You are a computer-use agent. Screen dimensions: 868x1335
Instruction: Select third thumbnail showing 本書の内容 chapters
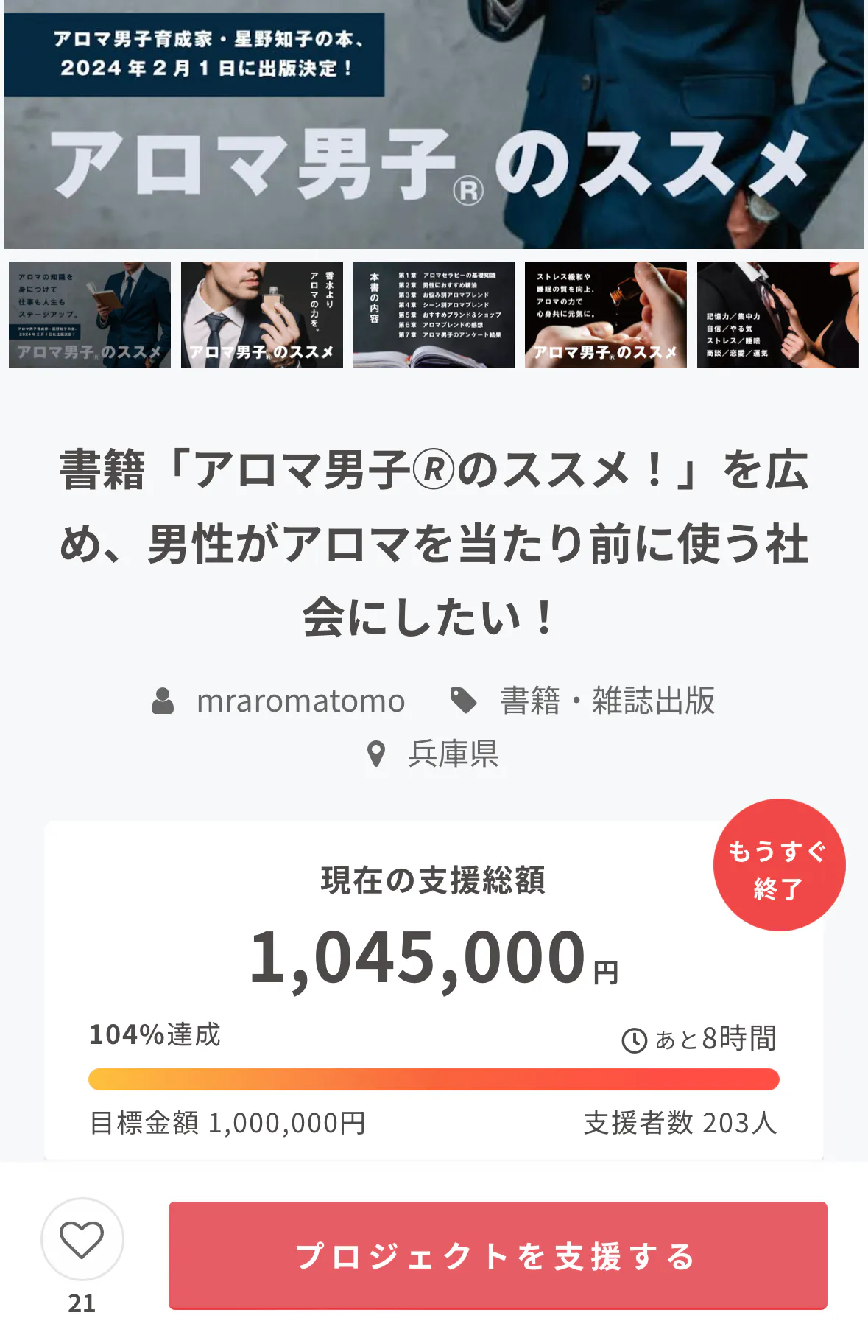434,315
